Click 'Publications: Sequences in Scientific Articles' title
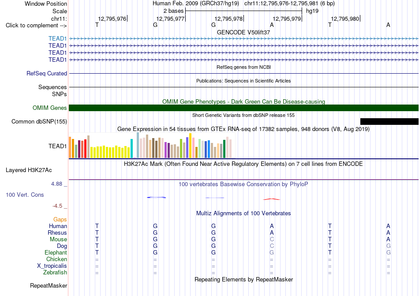The image size is (419, 296). [243, 81]
